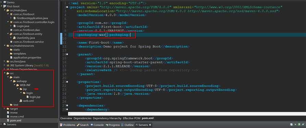Click the UserEntity.java file icon
The image size is (306, 128).
pyautogui.click(x=15, y=38)
